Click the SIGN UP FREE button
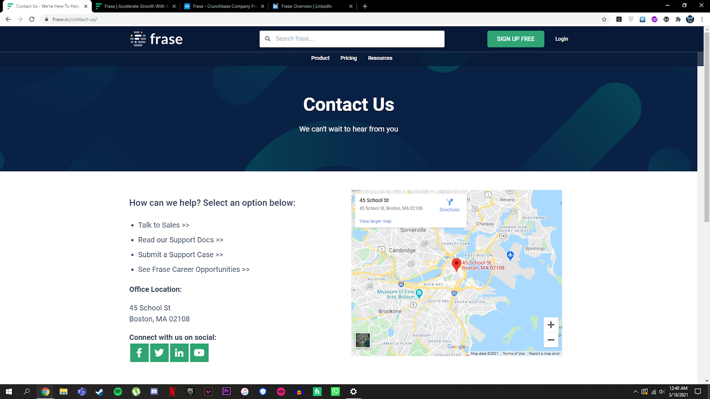 pyautogui.click(x=516, y=39)
